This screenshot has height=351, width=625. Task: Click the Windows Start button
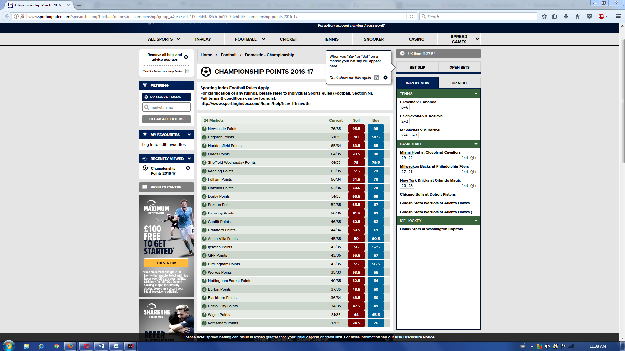(x=9, y=346)
